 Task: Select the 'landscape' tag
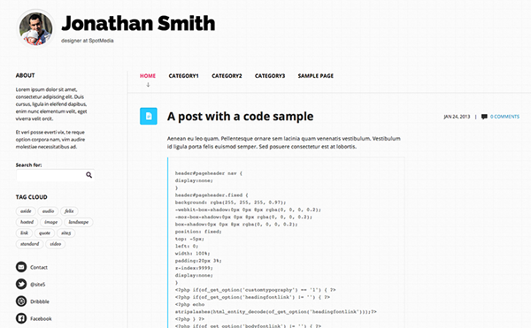[79, 222]
